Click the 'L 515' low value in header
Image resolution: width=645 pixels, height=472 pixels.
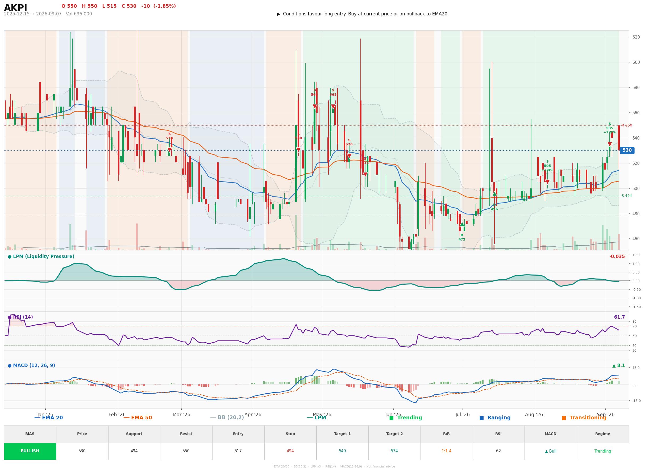click(x=109, y=6)
